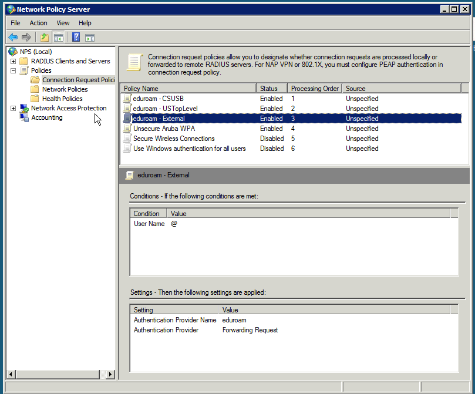Open the Help menu
Image resolution: width=475 pixels, height=394 pixels.
(x=85, y=23)
